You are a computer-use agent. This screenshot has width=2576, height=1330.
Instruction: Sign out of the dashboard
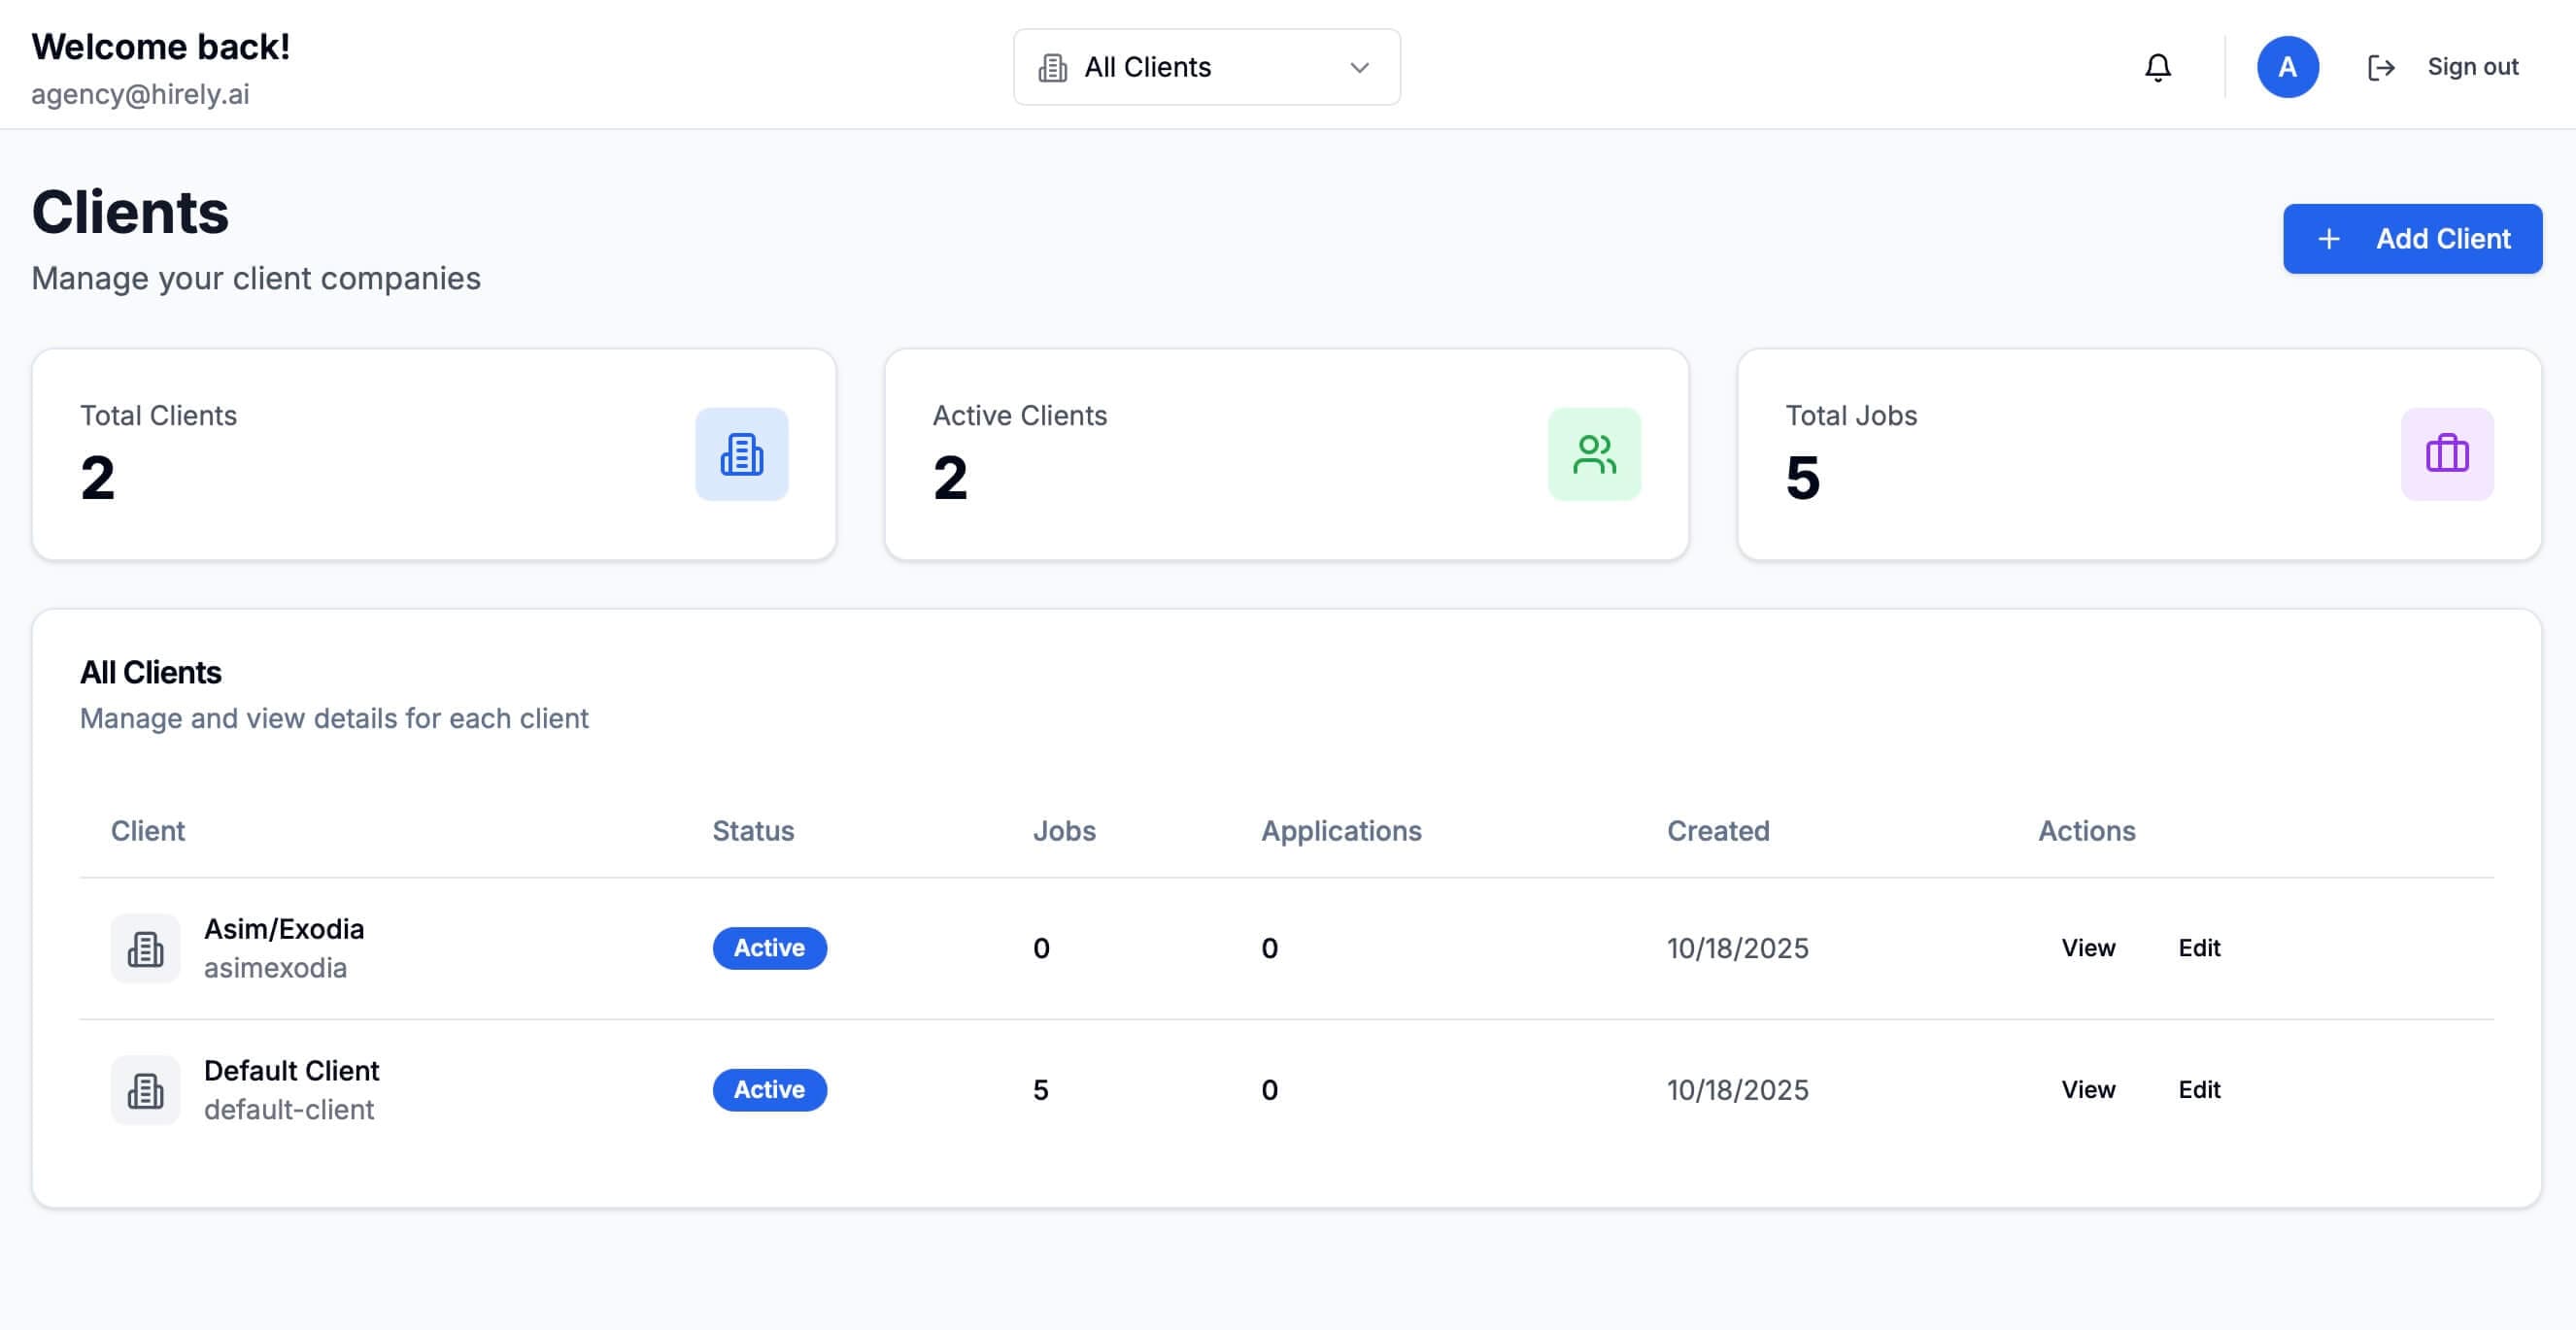(2471, 66)
